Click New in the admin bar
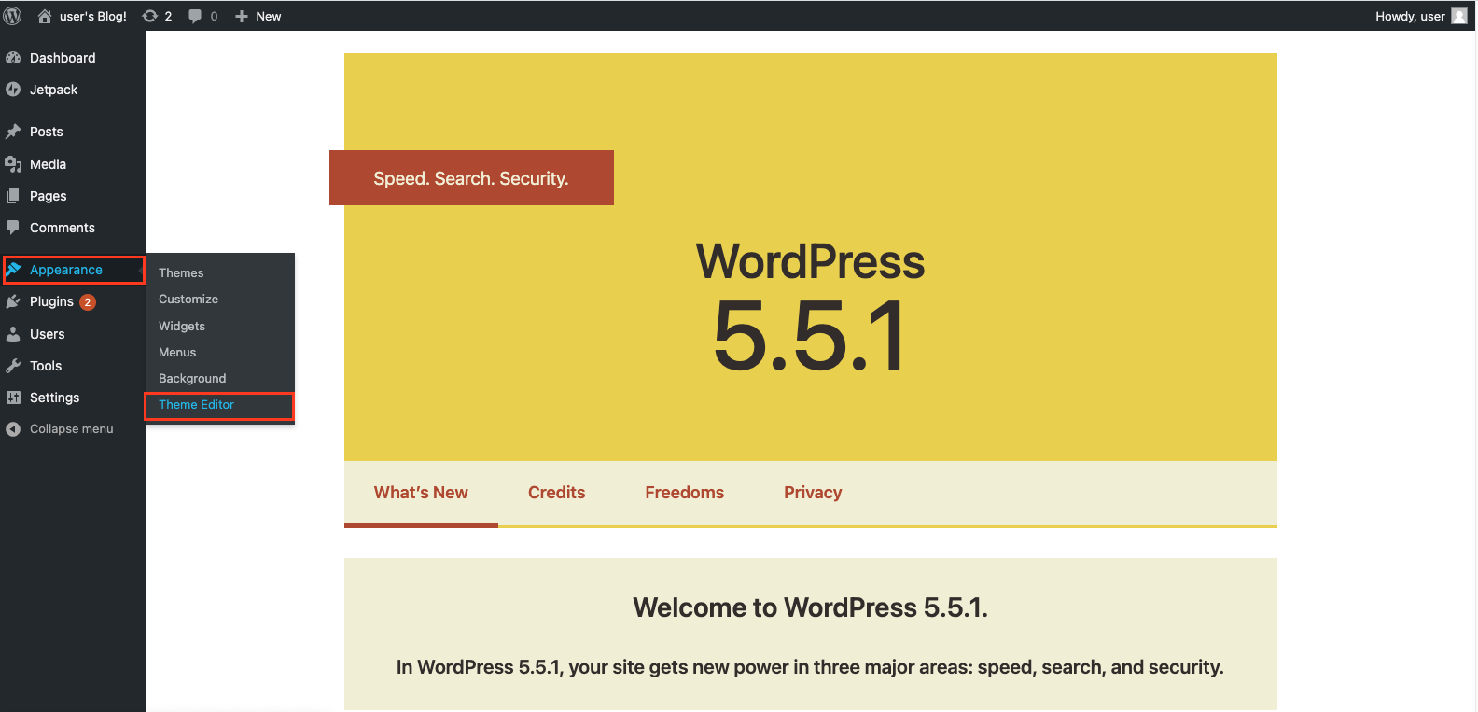This screenshot has height=712, width=1478. 269,16
